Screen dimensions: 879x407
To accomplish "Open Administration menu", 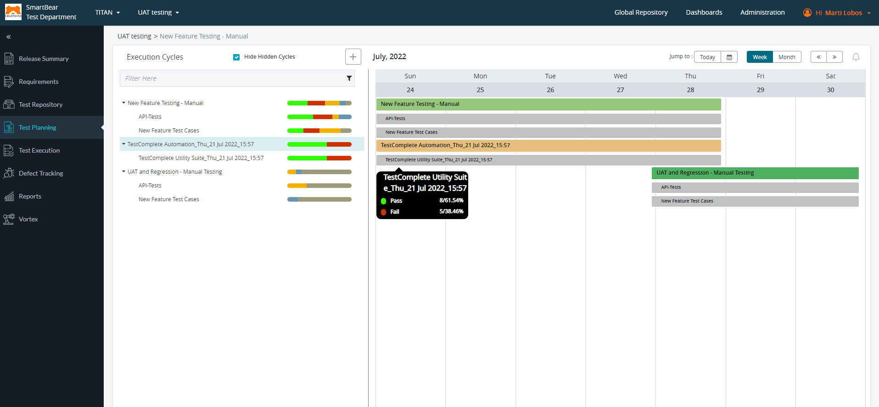I will tap(762, 12).
